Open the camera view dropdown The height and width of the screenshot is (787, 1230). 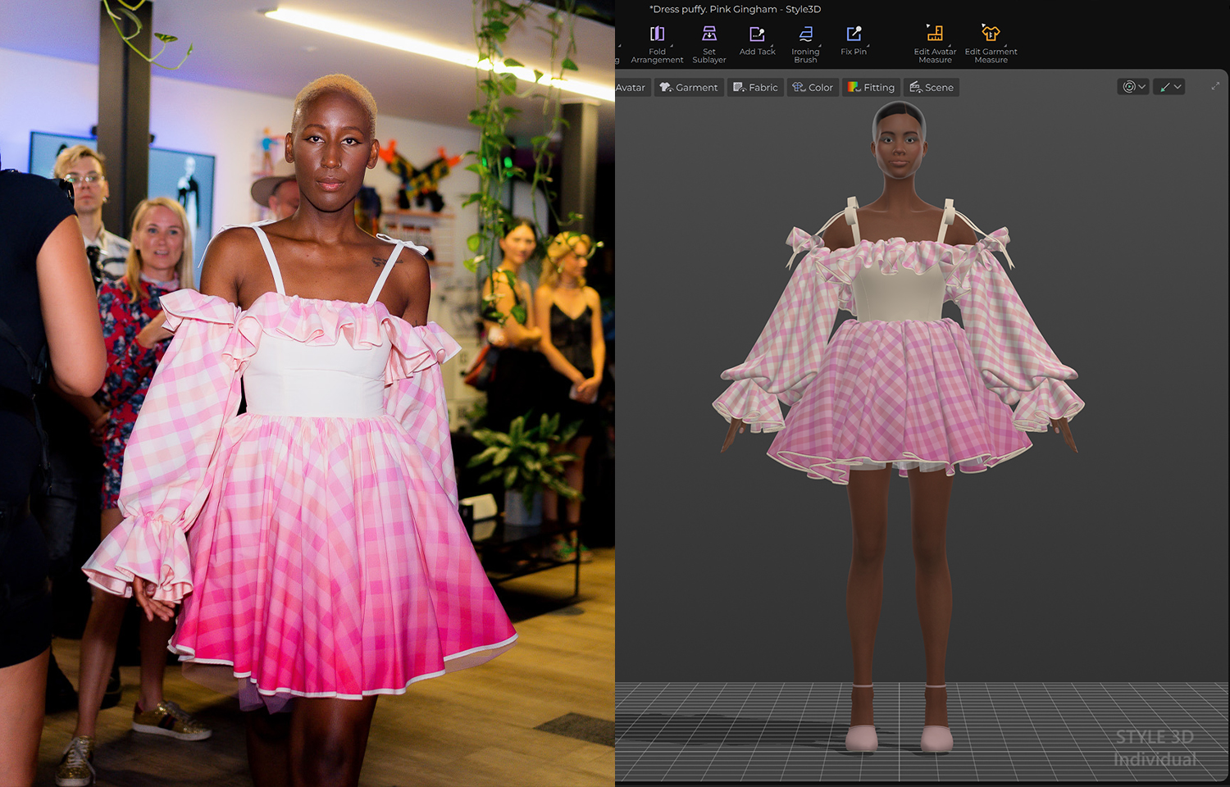pos(1134,87)
